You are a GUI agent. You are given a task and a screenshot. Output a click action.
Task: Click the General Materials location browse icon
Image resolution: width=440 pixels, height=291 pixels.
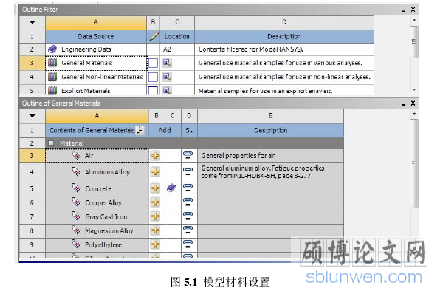pos(168,62)
